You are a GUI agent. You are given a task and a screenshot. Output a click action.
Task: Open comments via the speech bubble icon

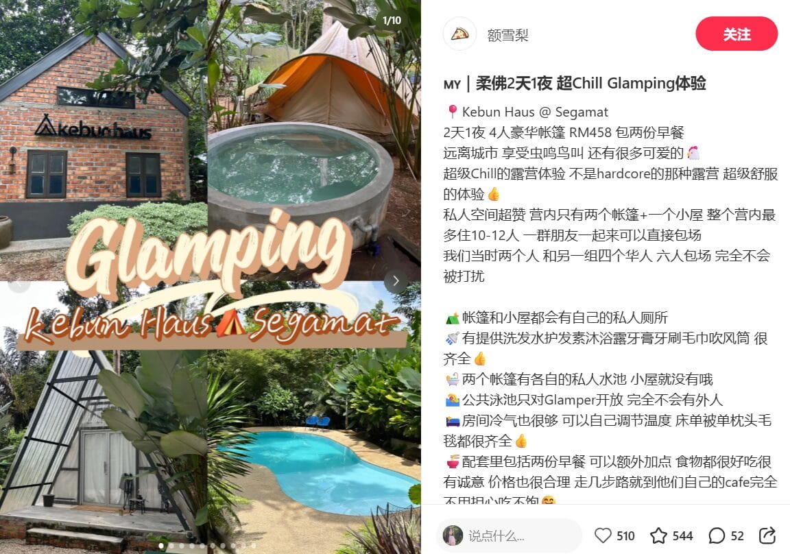point(717,535)
